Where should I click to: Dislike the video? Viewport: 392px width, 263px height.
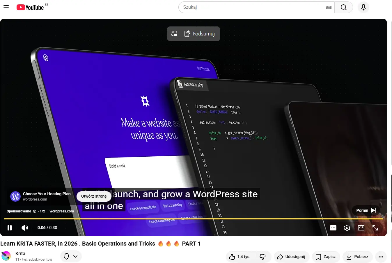[x=263, y=257]
